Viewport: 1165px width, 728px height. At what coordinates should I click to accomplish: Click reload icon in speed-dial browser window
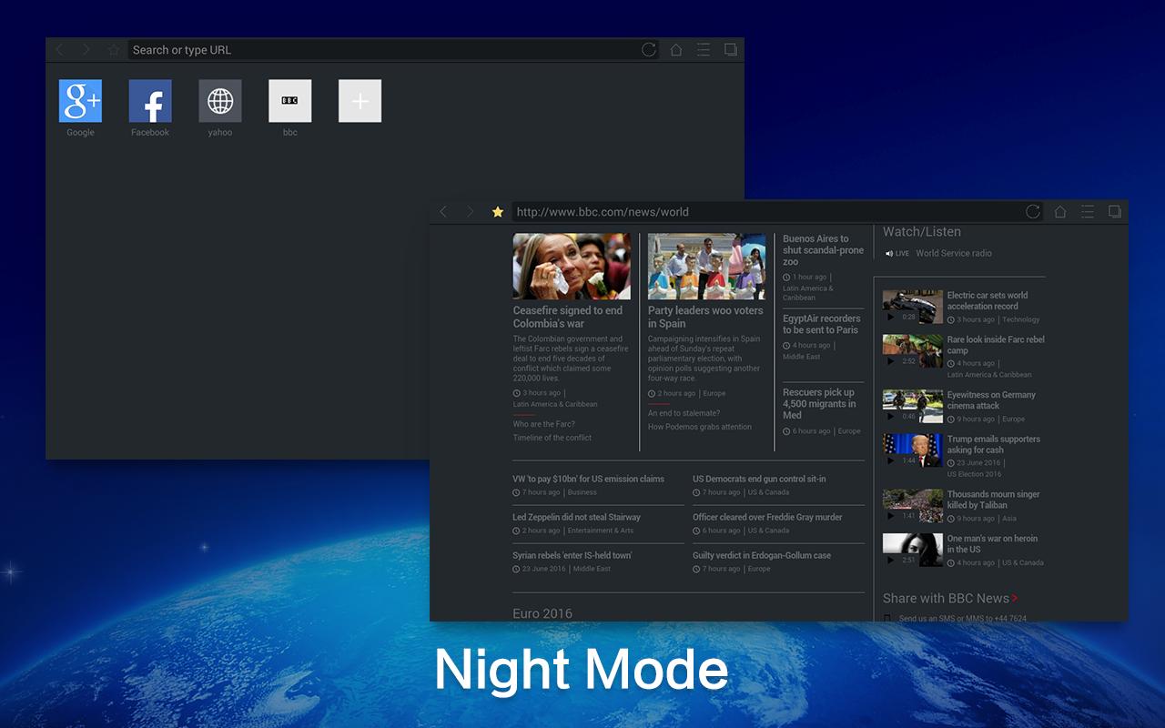click(649, 50)
